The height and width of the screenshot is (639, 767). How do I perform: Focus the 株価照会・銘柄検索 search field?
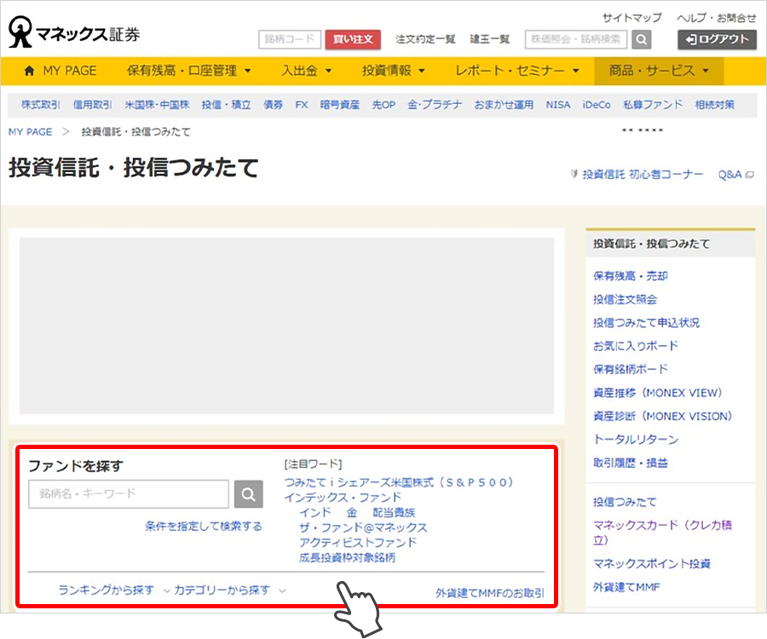576,39
